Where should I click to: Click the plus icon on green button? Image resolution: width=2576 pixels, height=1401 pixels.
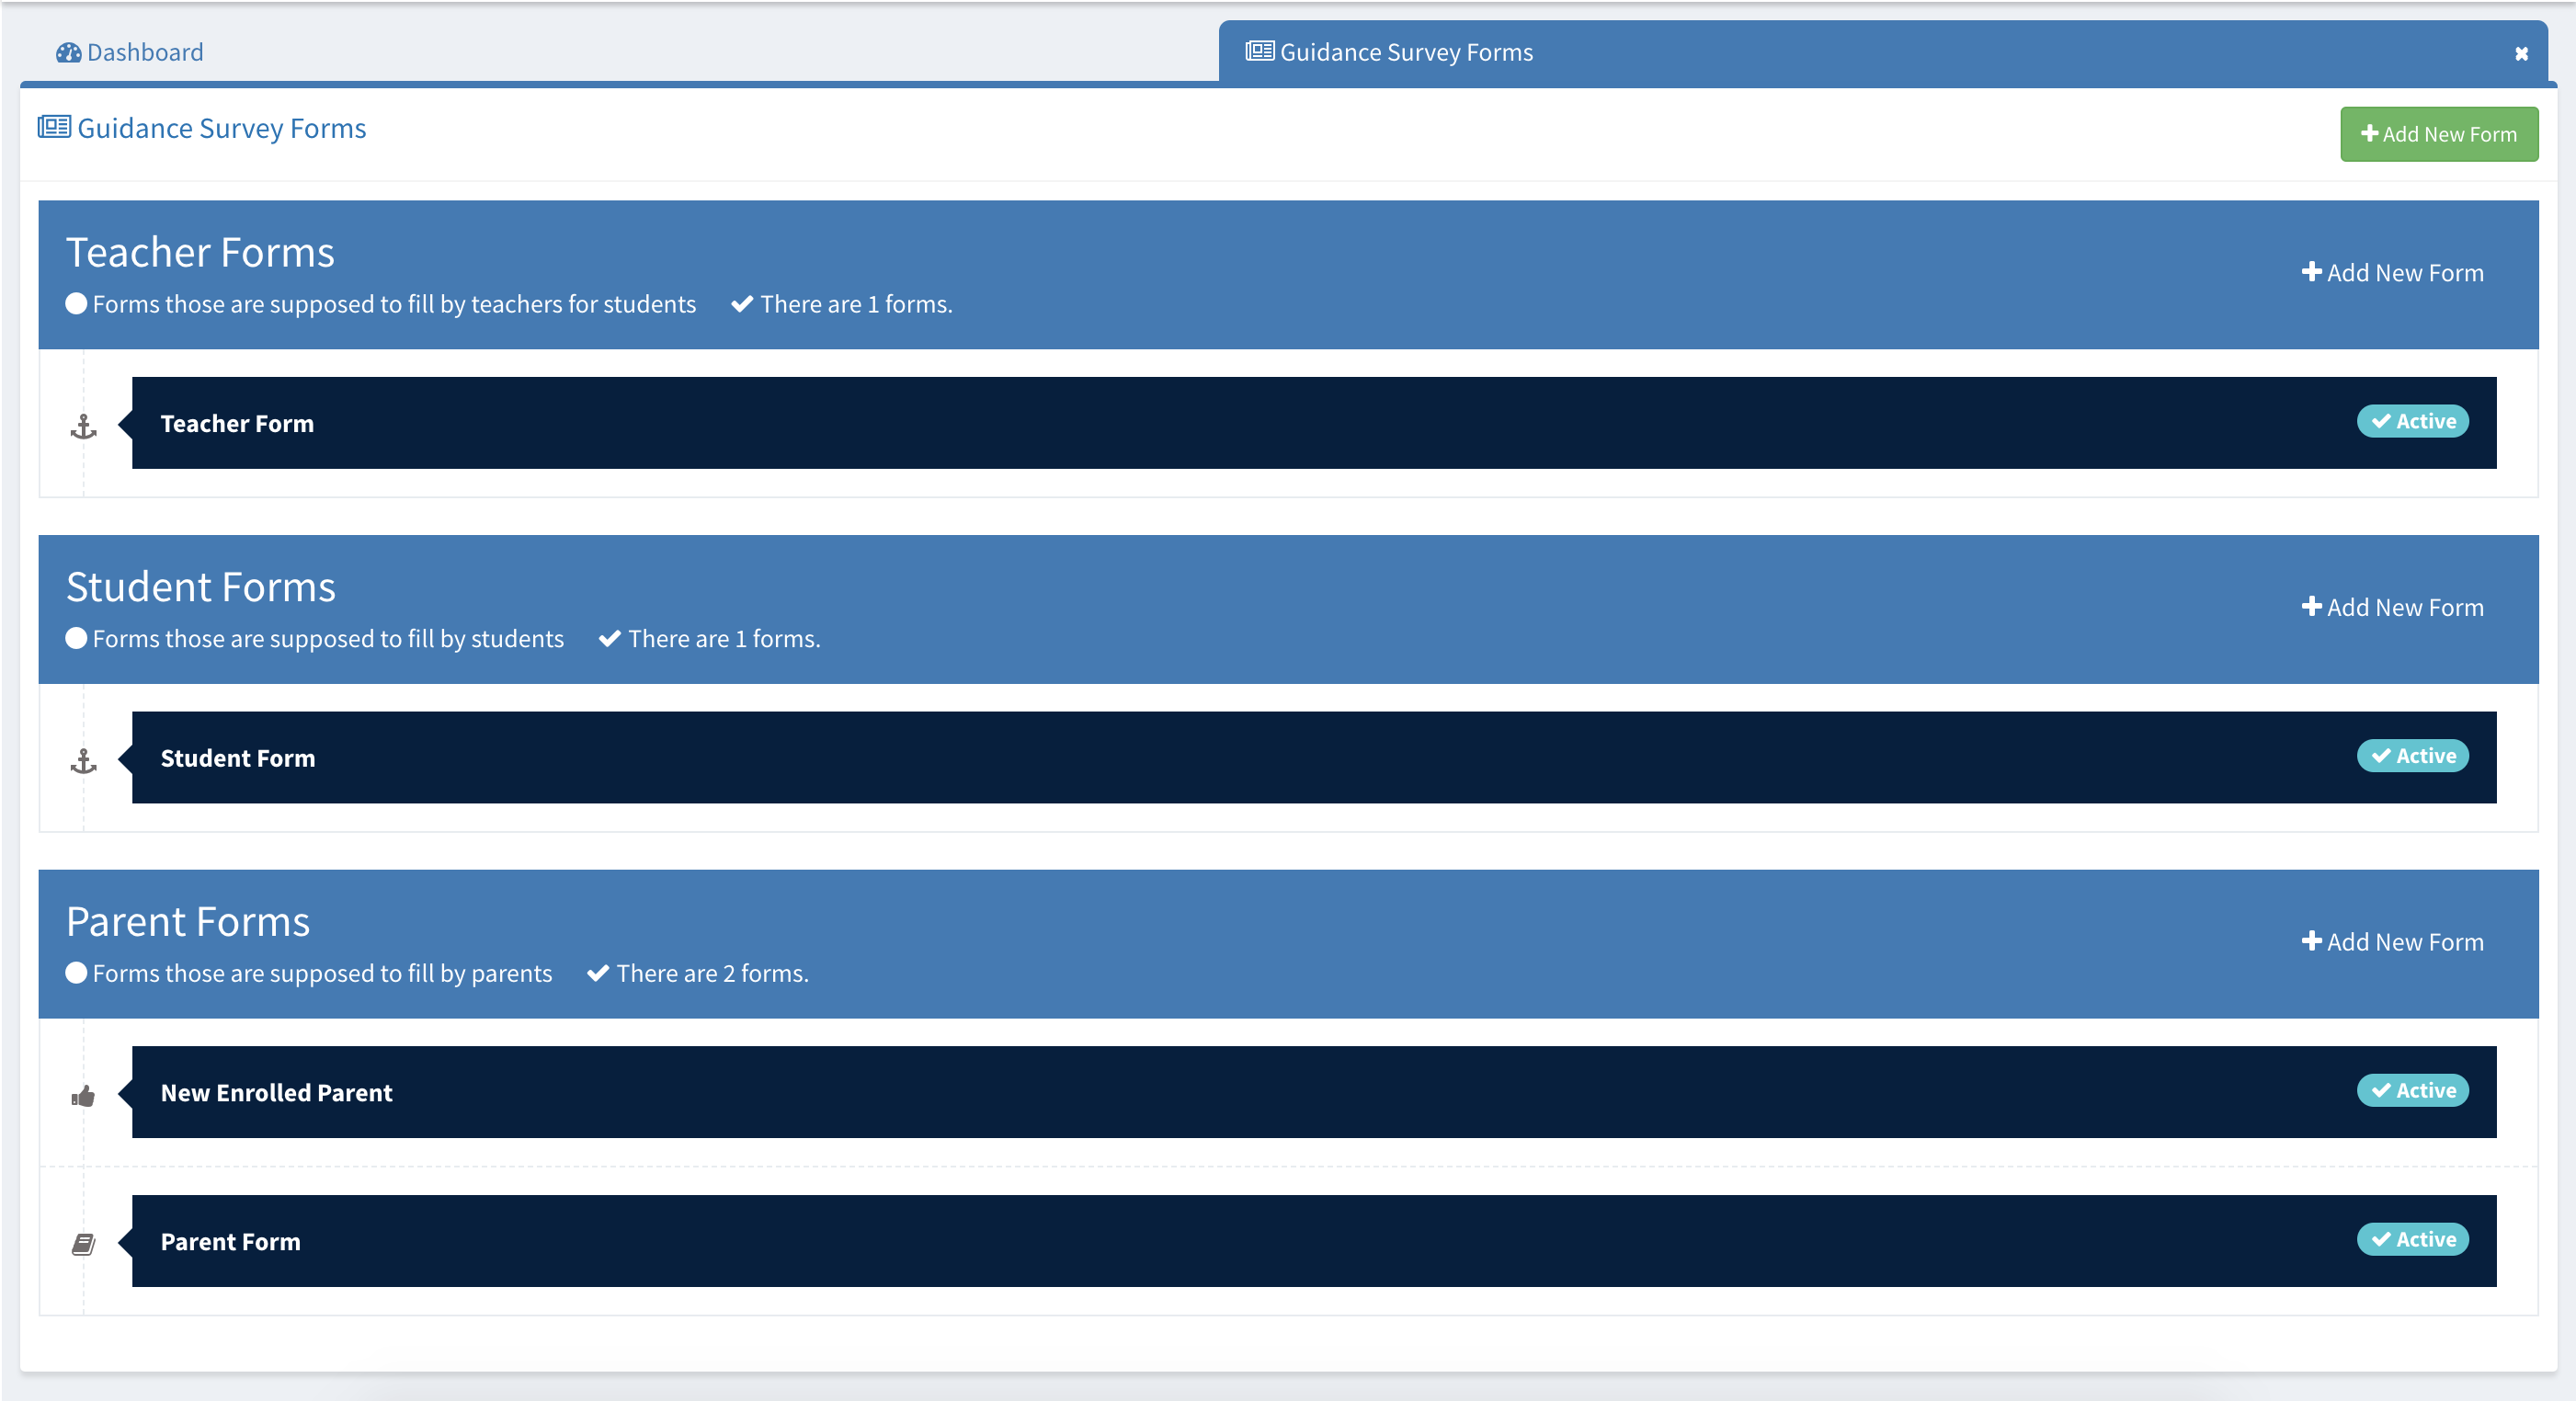(2369, 133)
